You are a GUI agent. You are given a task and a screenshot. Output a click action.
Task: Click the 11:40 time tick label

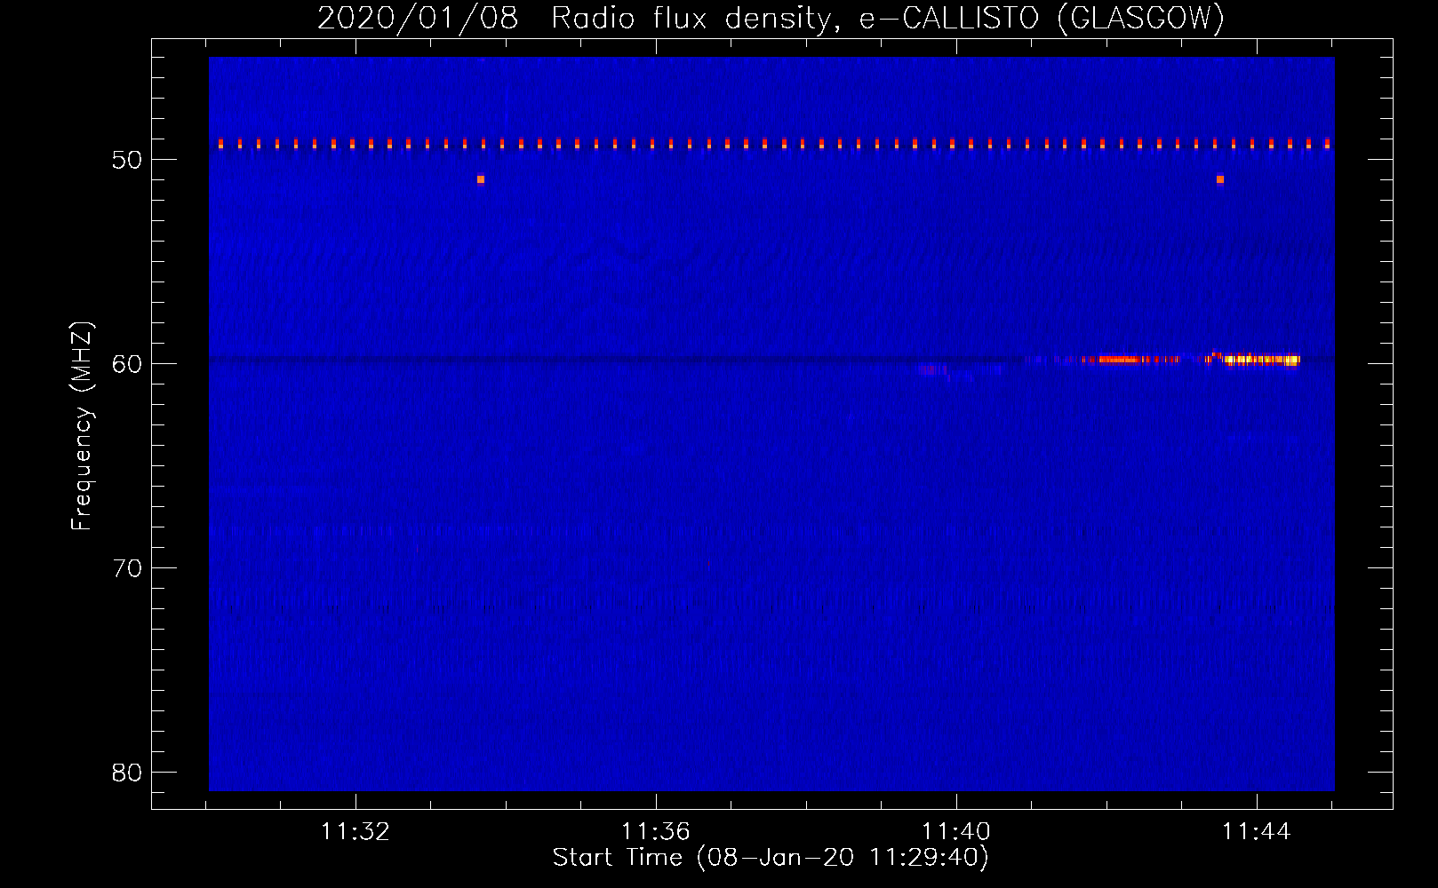[956, 832]
